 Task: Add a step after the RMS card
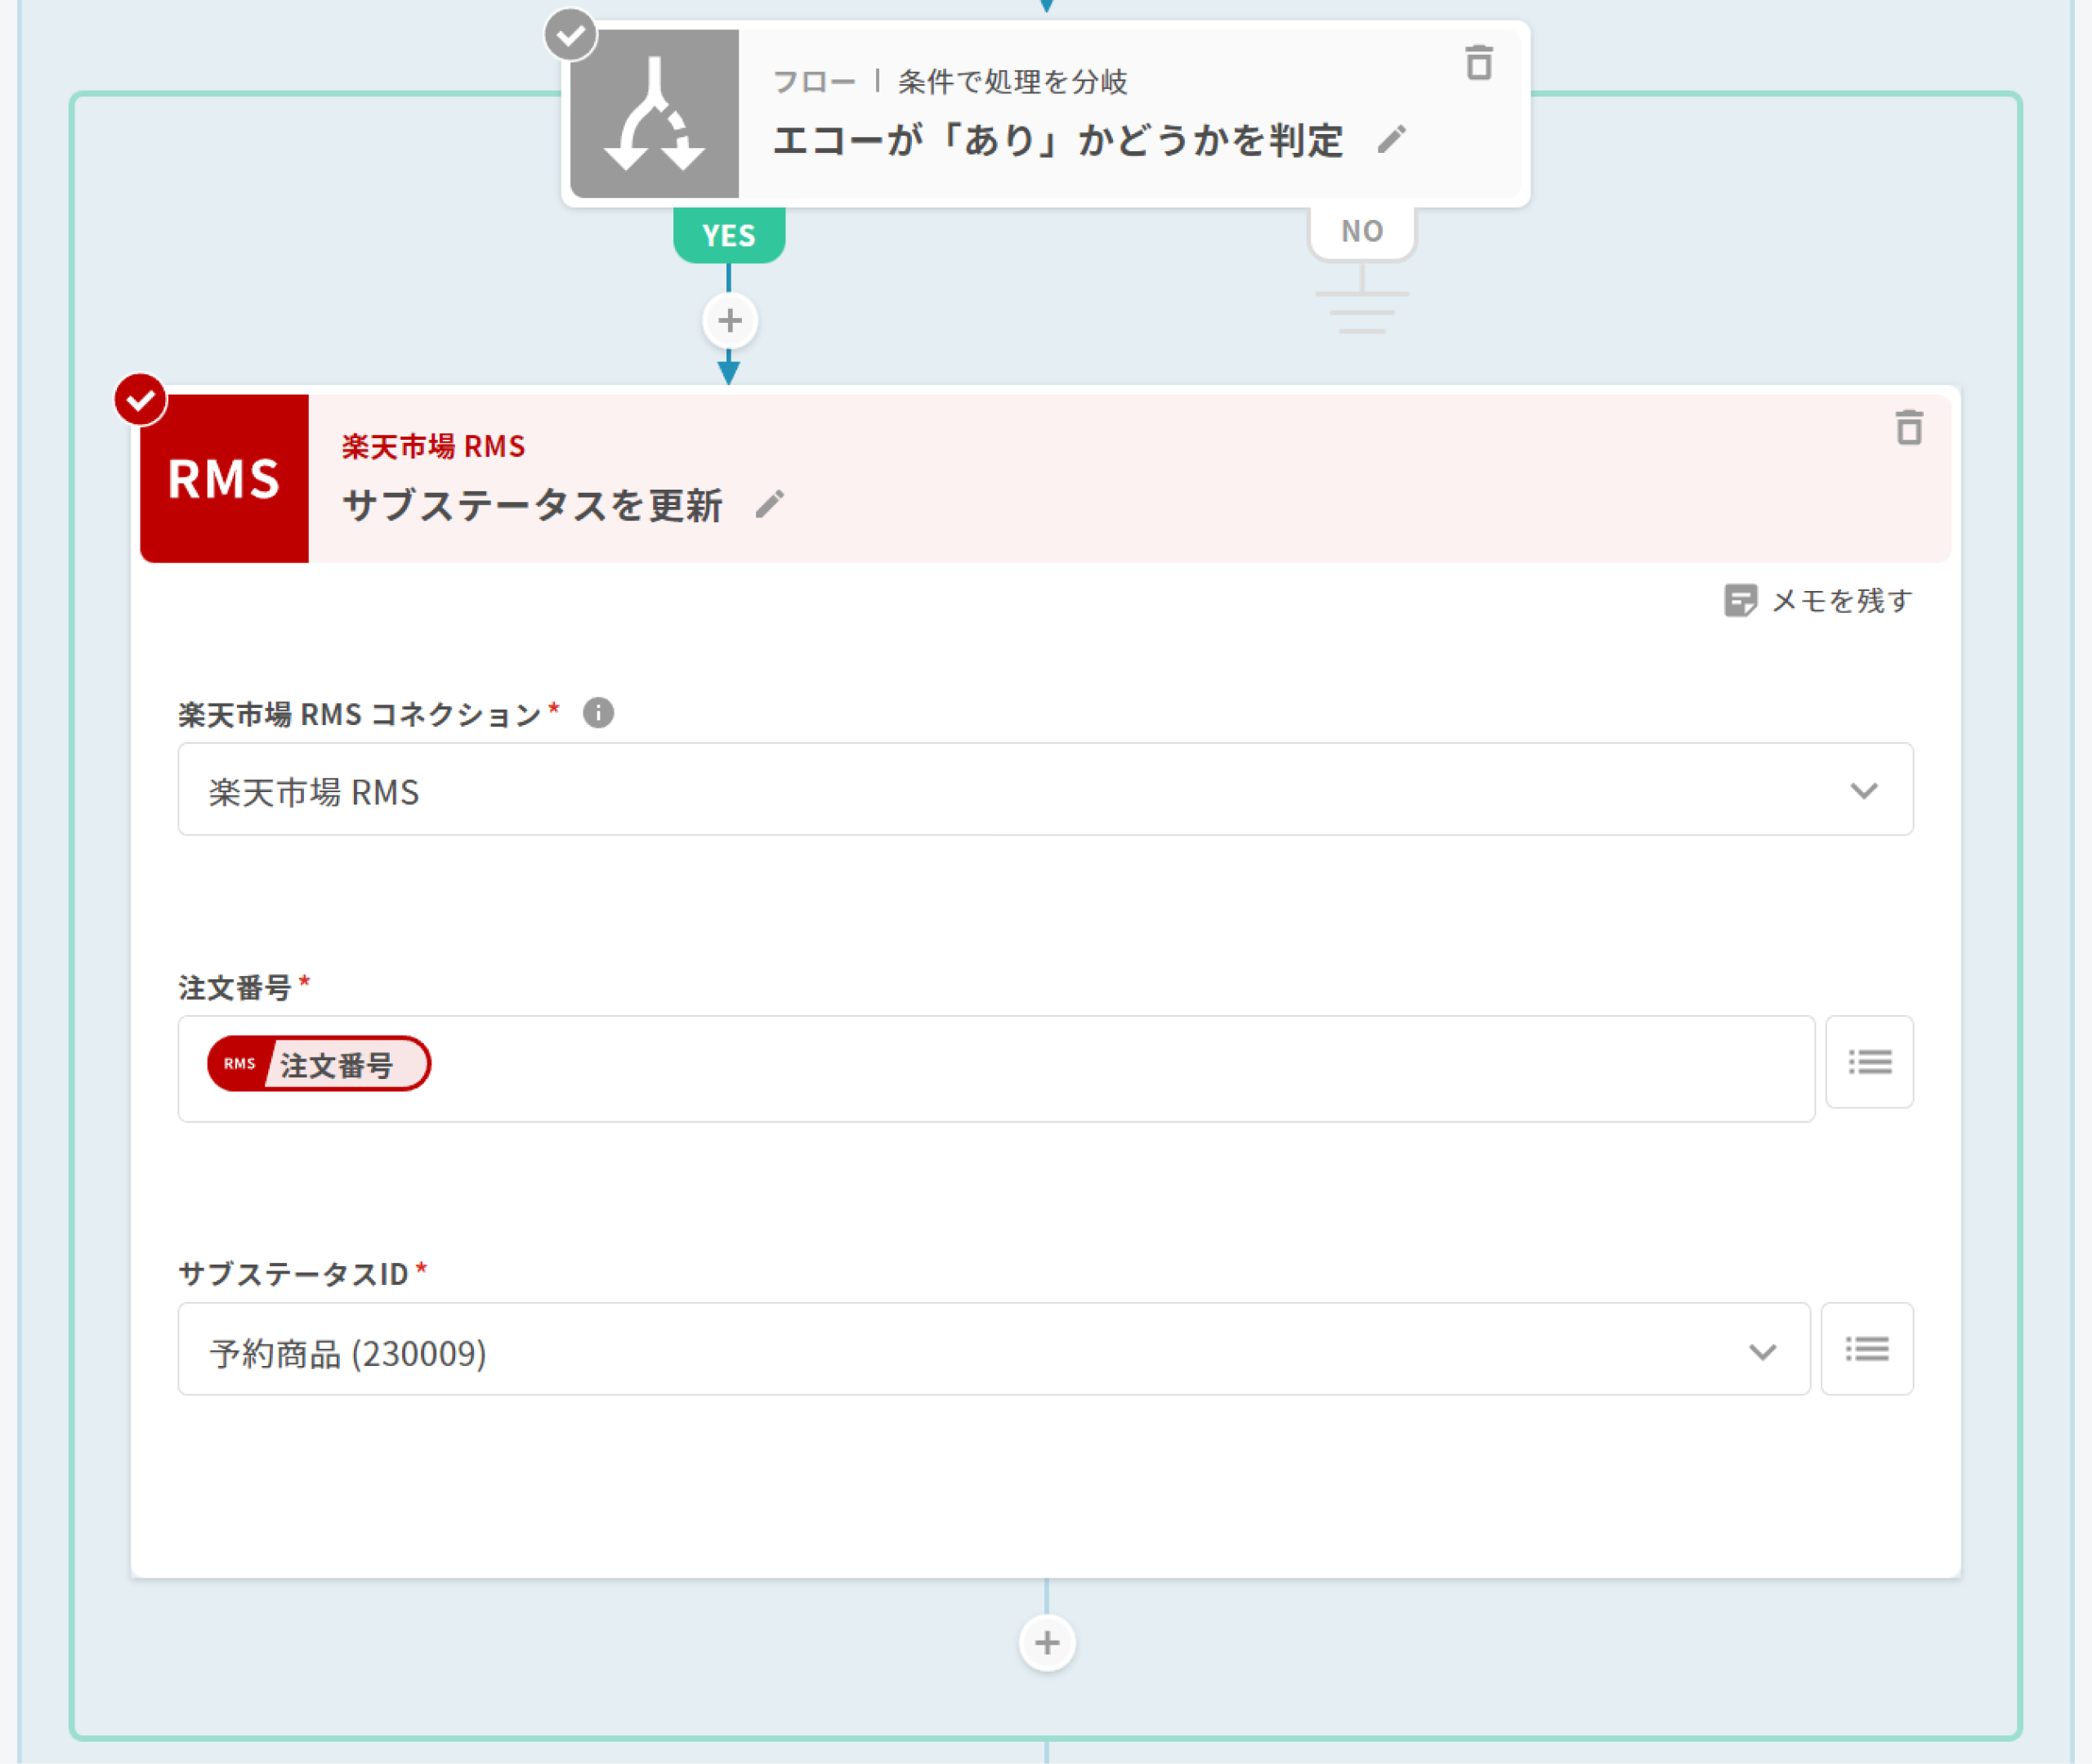[x=1047, y=1643]
